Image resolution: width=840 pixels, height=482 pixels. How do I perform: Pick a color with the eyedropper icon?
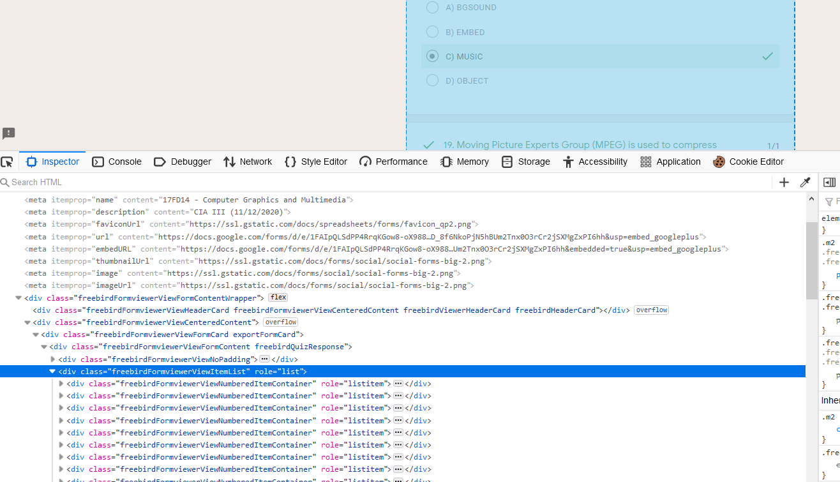click(x=805, y=183)
